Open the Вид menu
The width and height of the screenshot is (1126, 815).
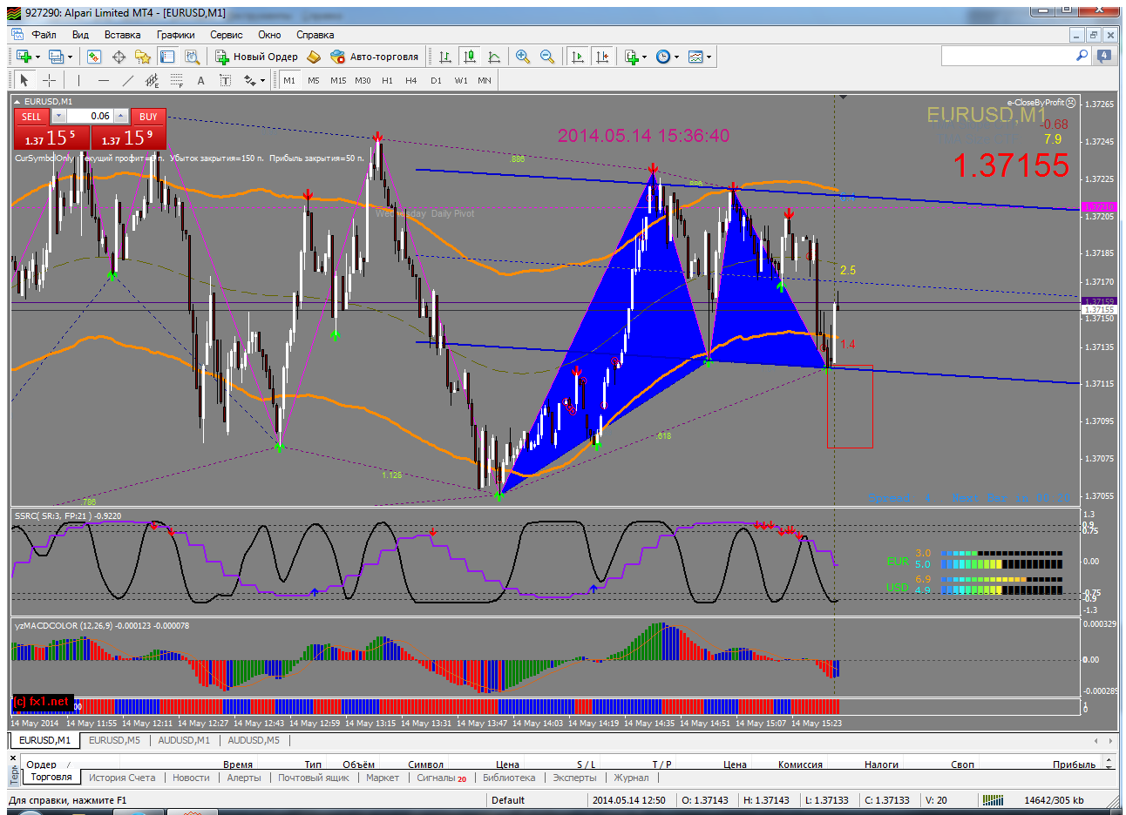click(80, 35)
